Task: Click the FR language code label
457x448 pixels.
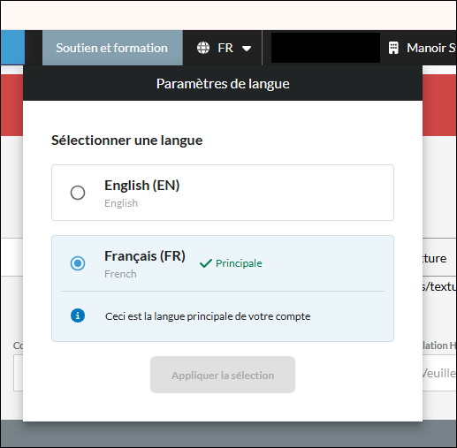Action: 225,48
